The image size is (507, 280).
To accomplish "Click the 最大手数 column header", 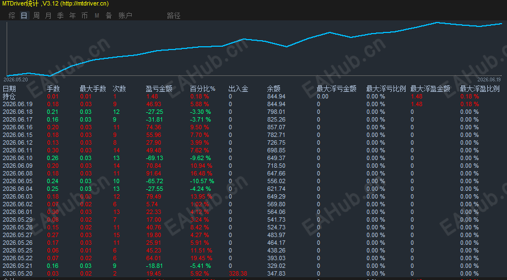I will coord(93,89).
